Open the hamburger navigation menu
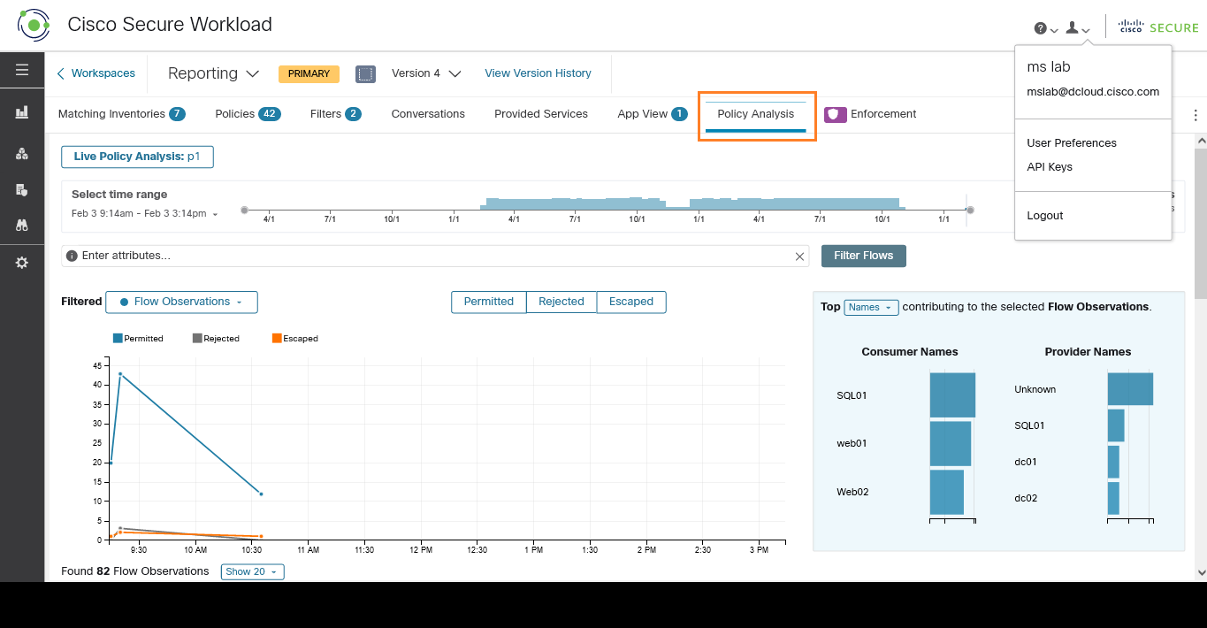1207x628 pixels. click(22, 70)
